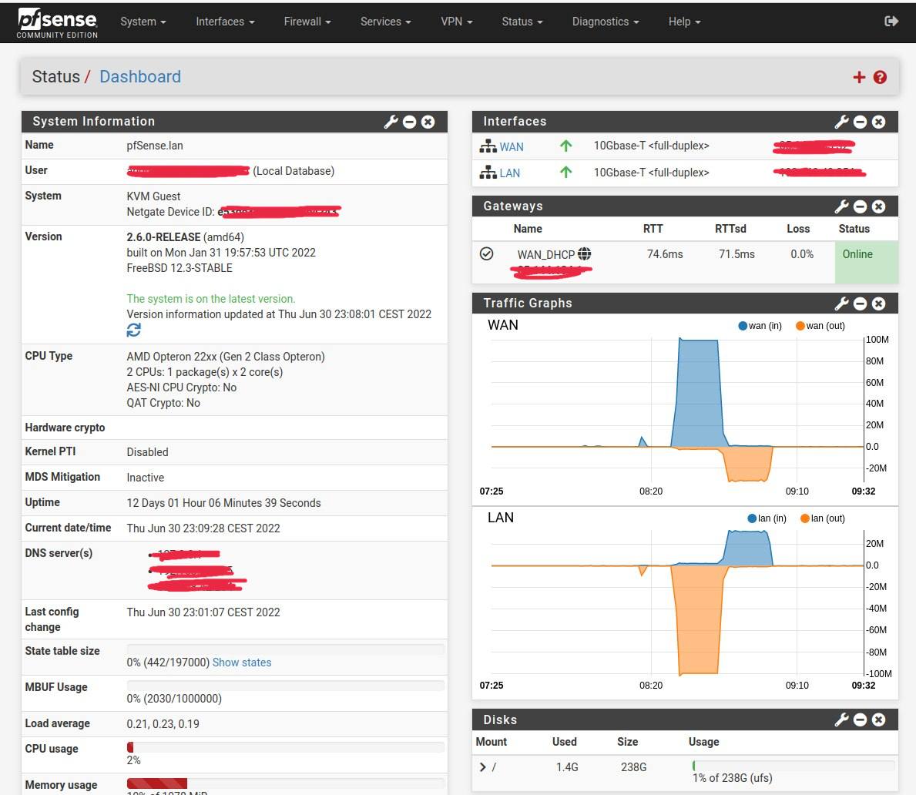The height and width of the screenshot is (795, 916).
Task: Collapse the Disks widget using minus icon
Action: pos(861,720)
